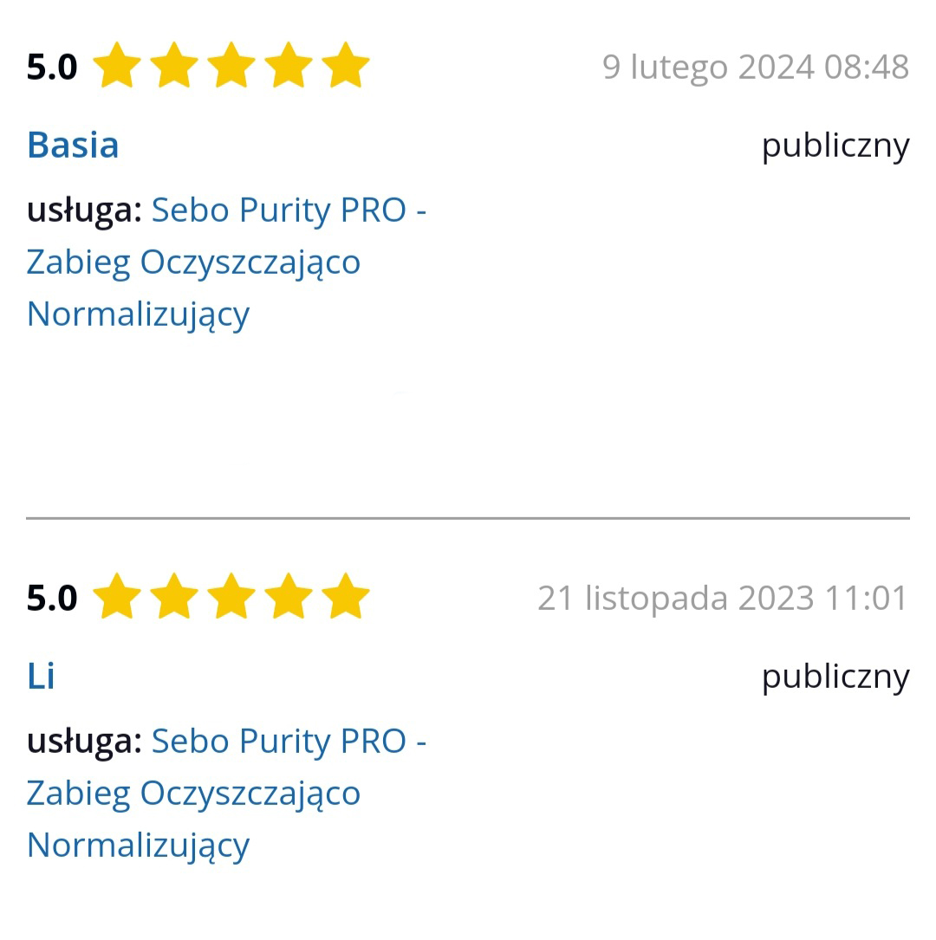The height and width of the screenshot is (940, 936).
Task: Click the fourth star in Basia's review
Action: pyautogui.click(x=289, y=63)
